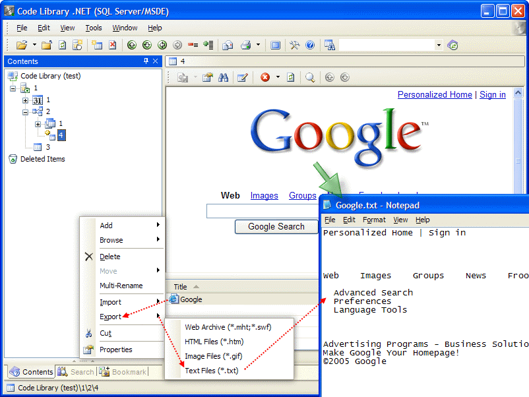Expand the calendar node using its plus box
The width and height of the screenshot is (529, 397).
click(x=25, y=100)
